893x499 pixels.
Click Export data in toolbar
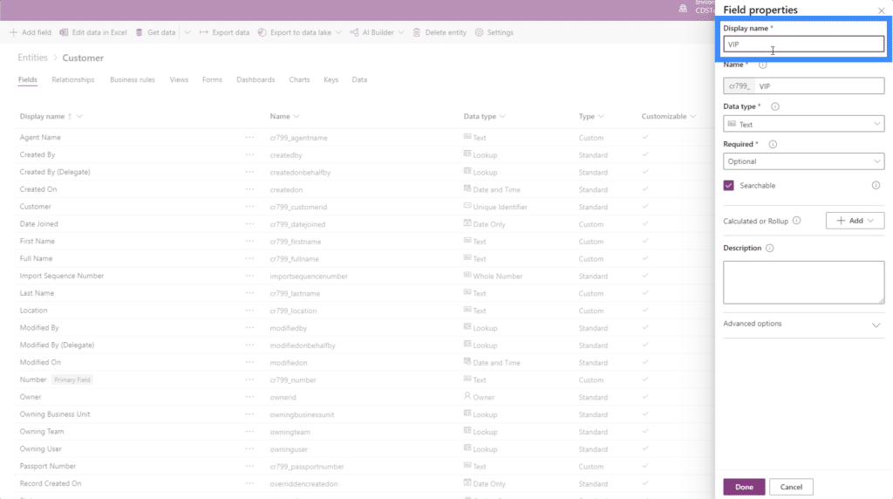(x=224, y=32)
